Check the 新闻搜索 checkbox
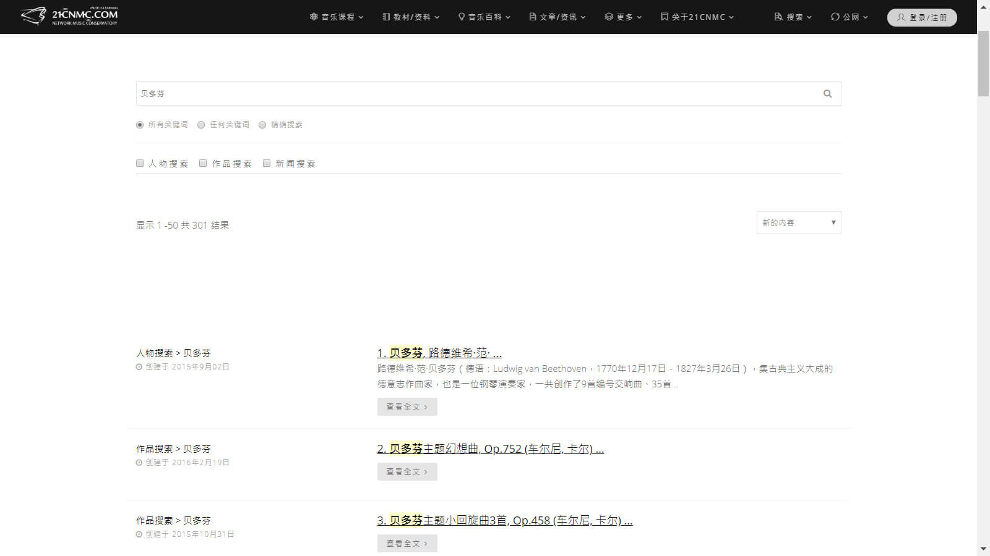This screenshot has width=990, height=556. click(267, 163)
